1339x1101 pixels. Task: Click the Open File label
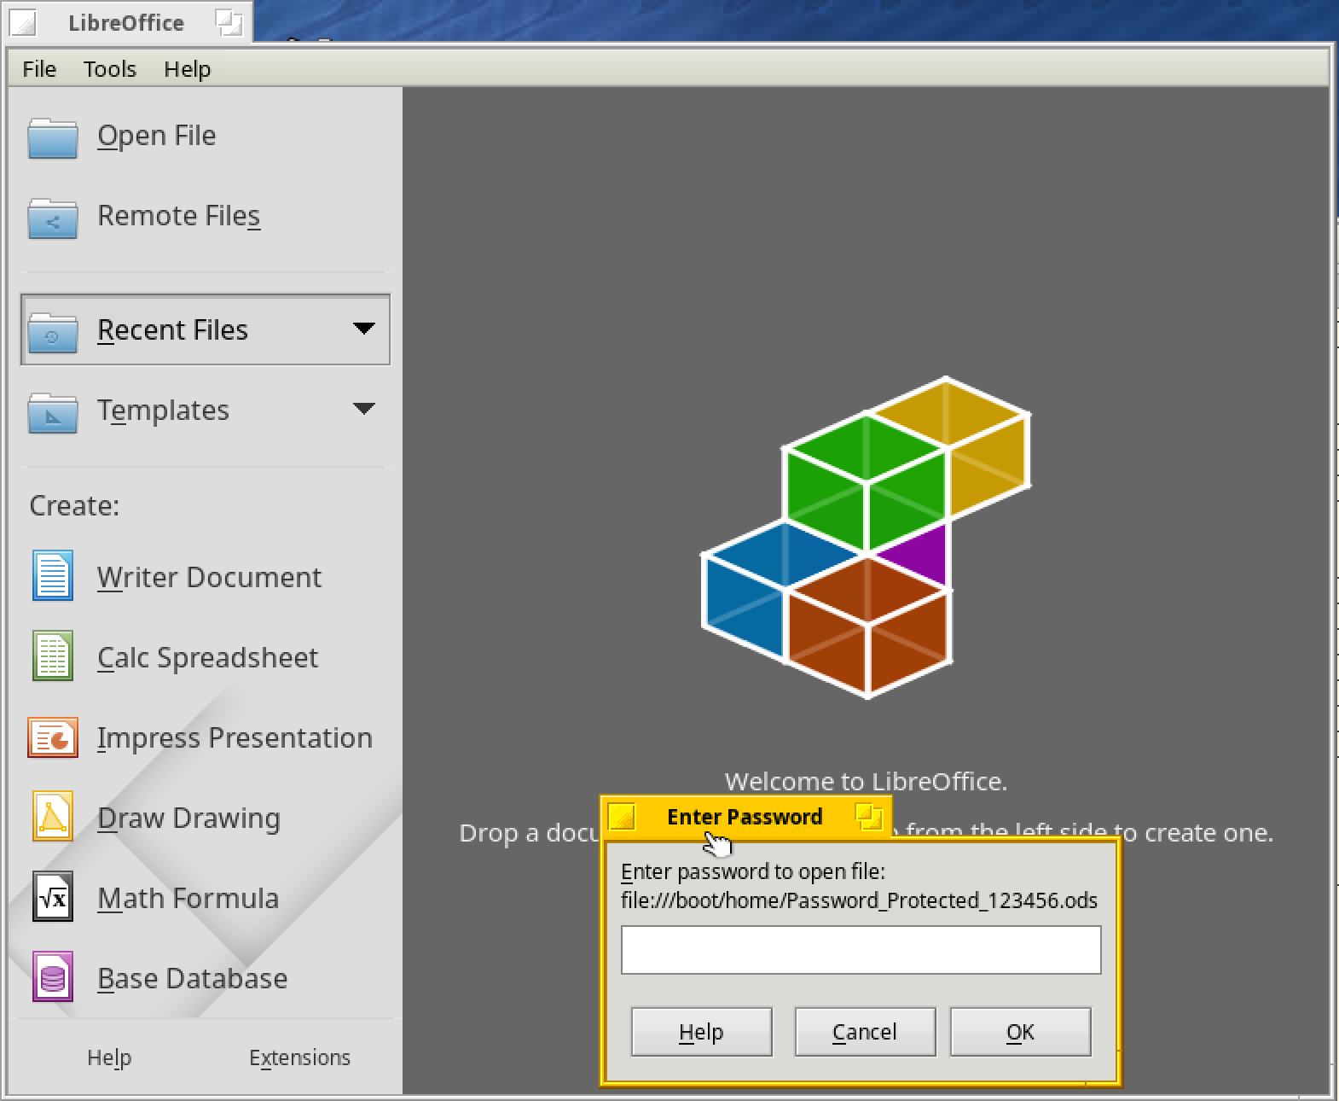(157, 136)
